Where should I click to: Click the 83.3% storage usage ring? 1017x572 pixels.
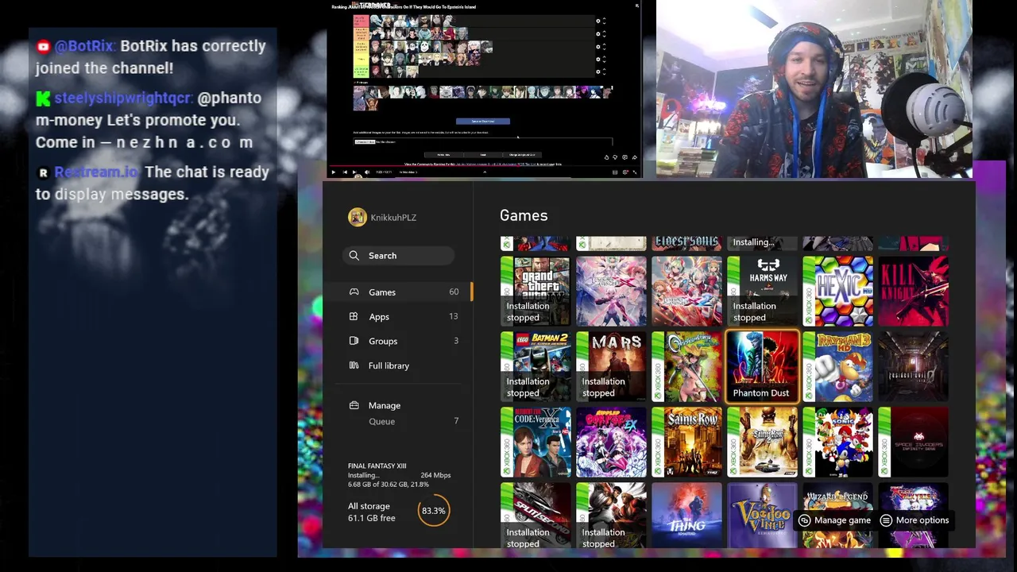433,511
